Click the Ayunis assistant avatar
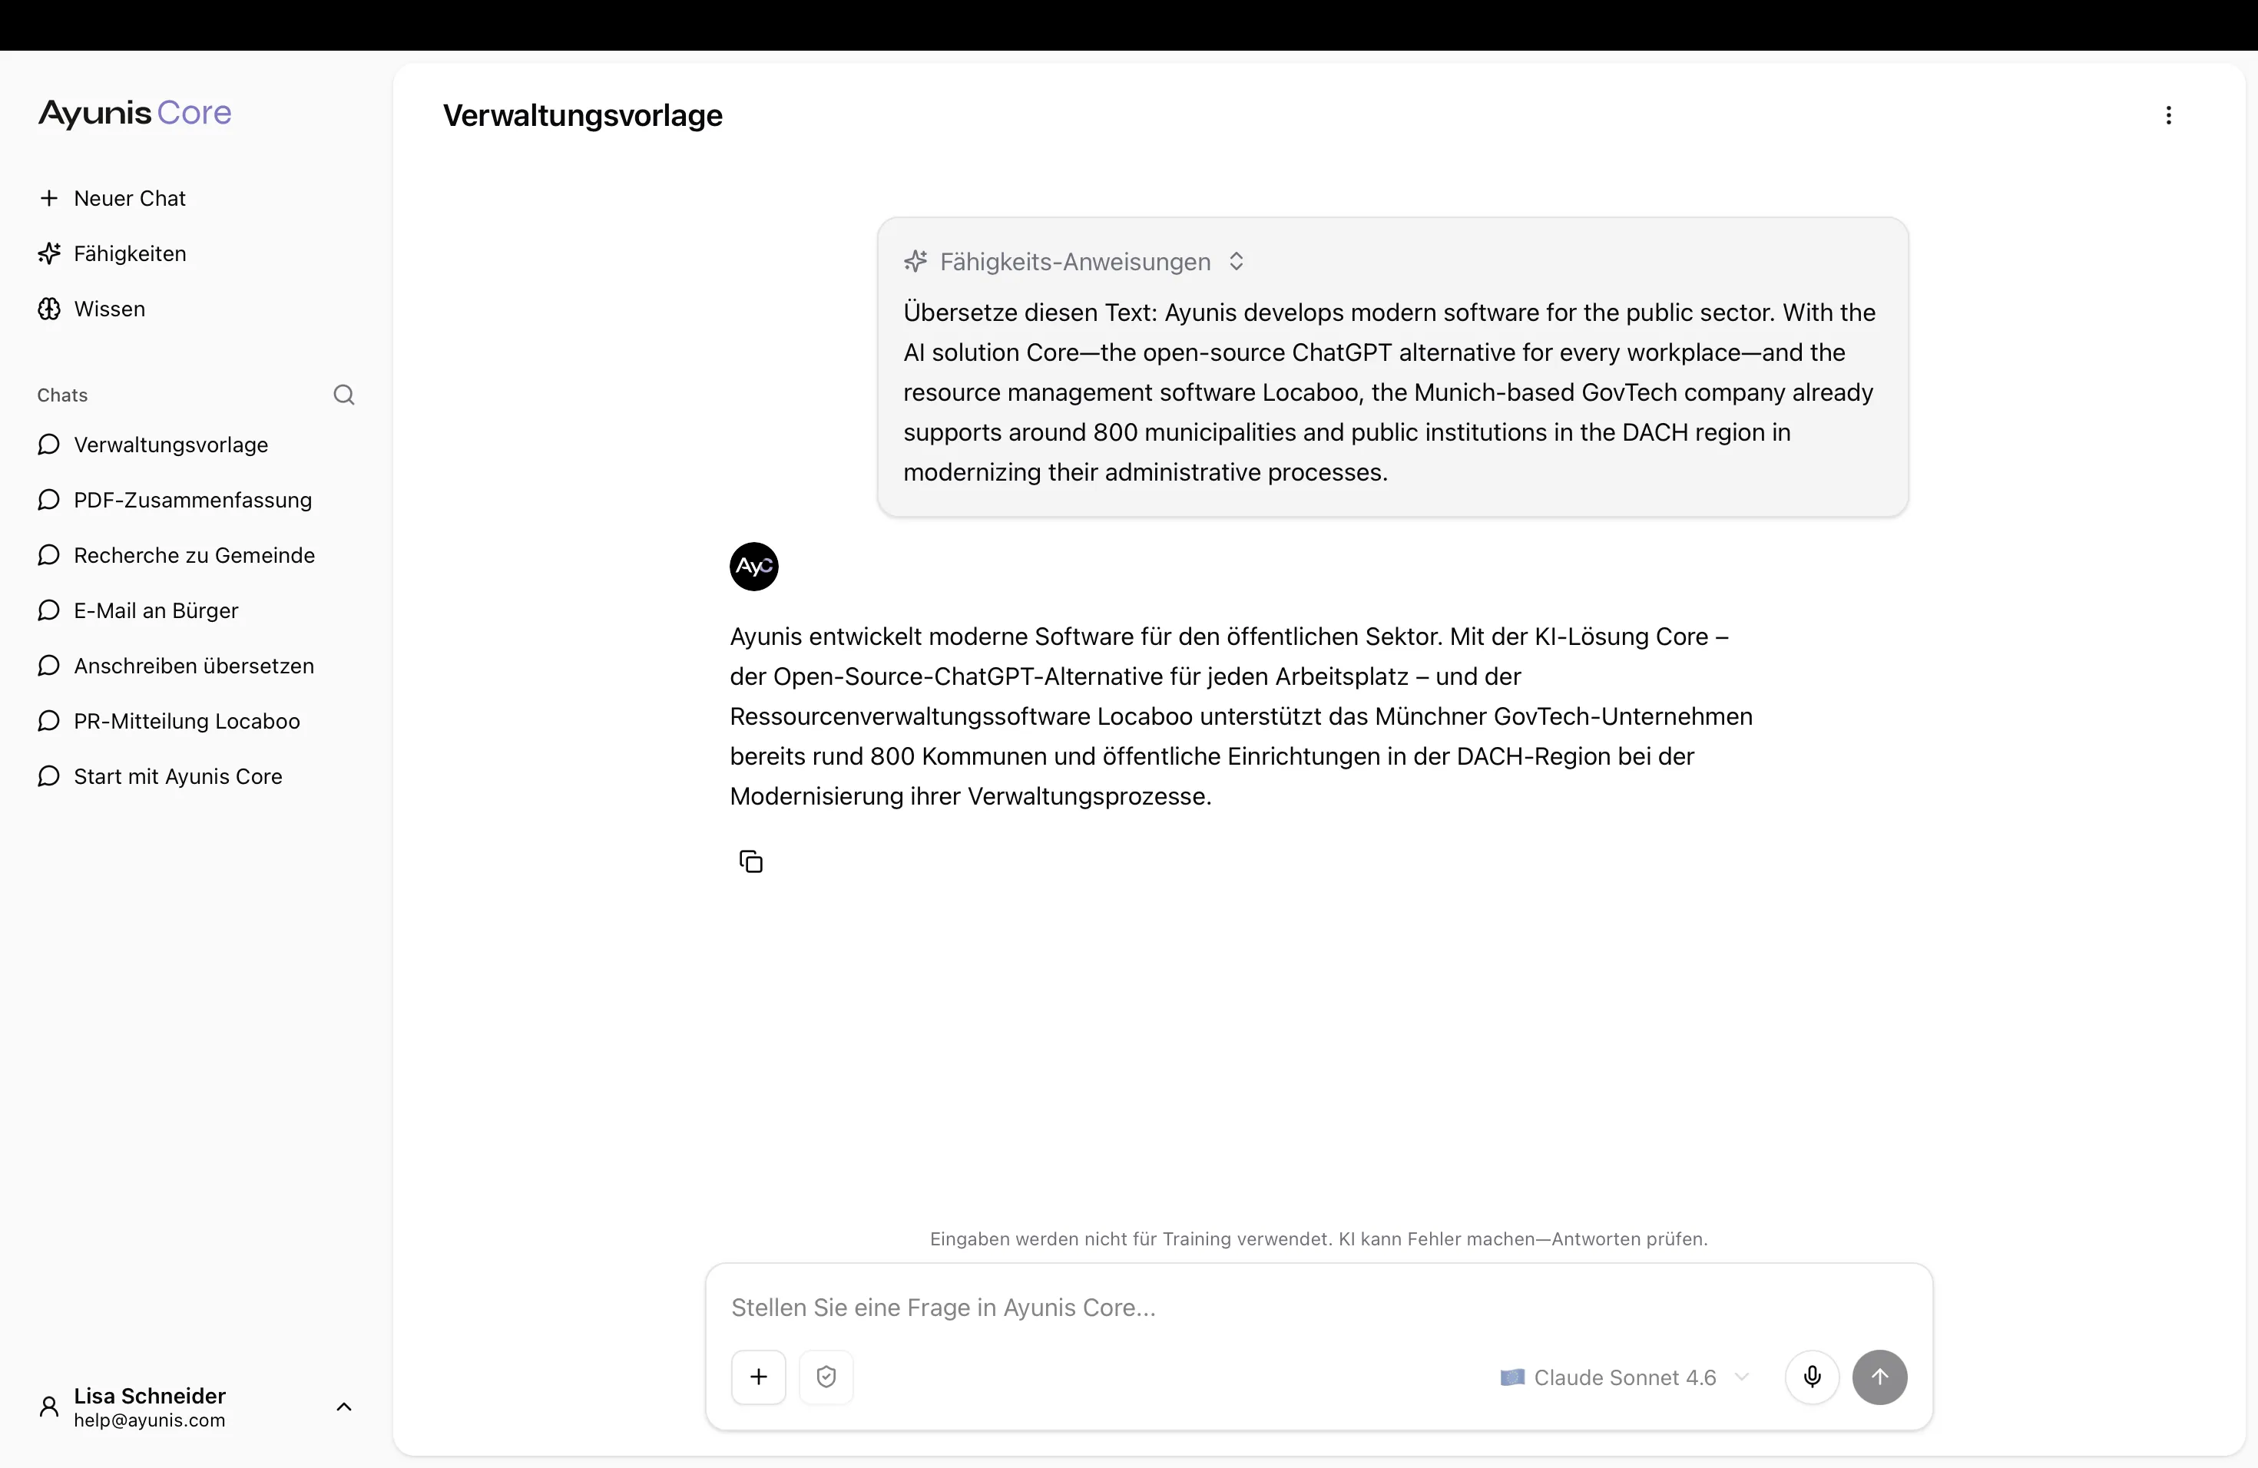The image size is (2258, 1468). [x=753, y=566]
